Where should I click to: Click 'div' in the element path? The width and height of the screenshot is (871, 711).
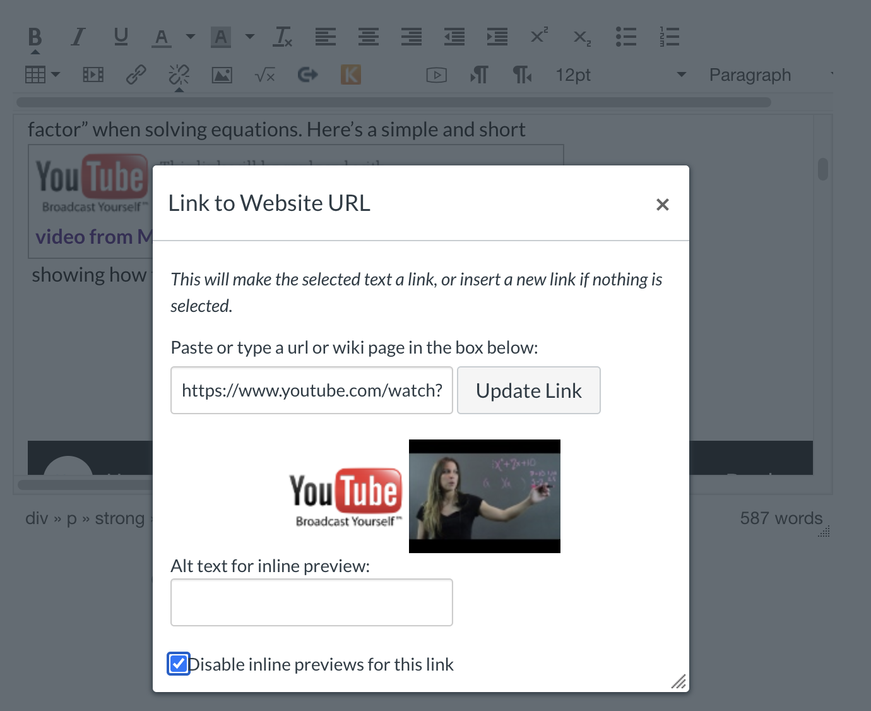[37, 518]
